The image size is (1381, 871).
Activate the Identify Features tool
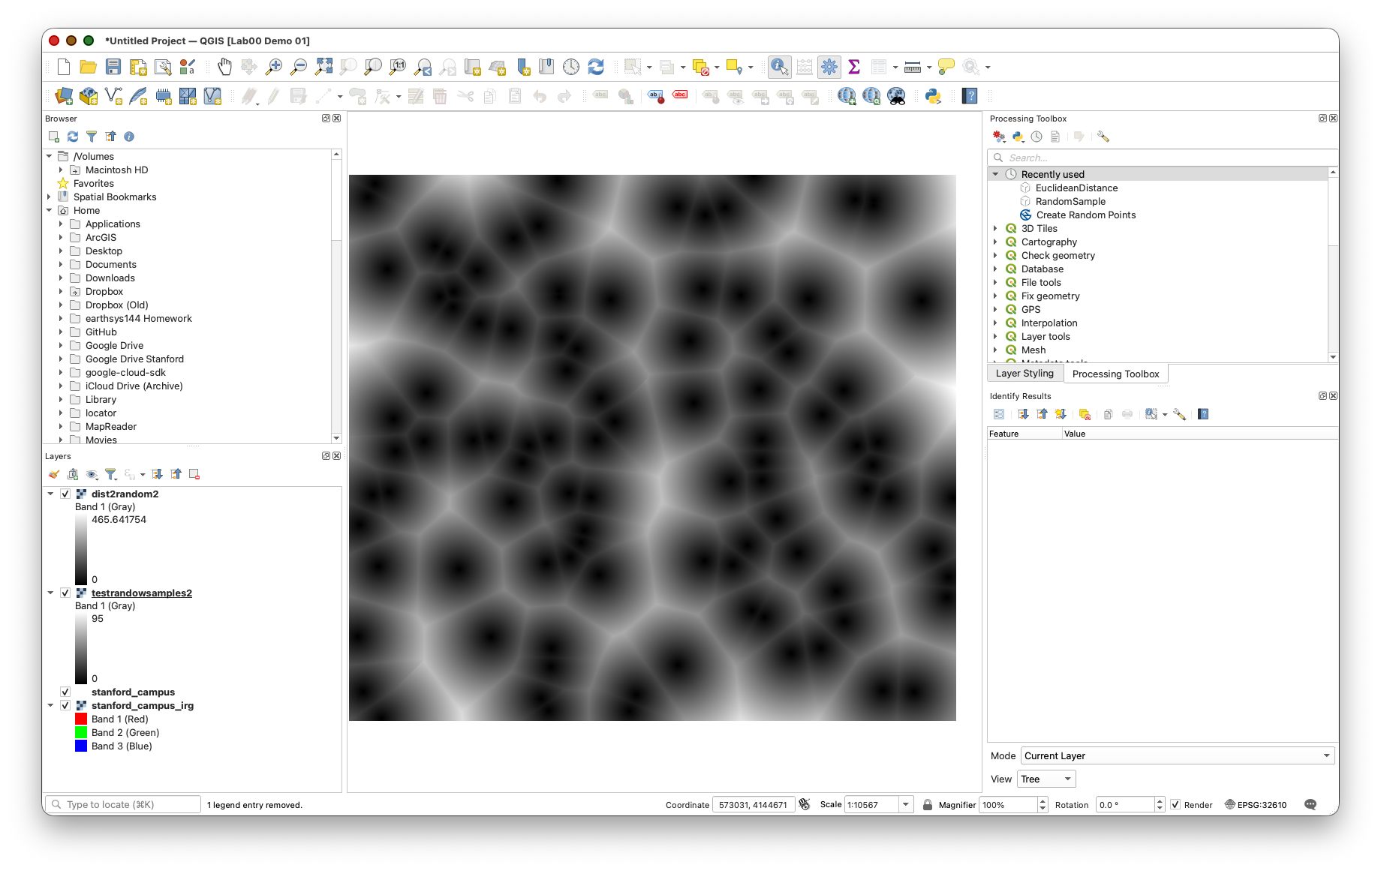point(779,67)
